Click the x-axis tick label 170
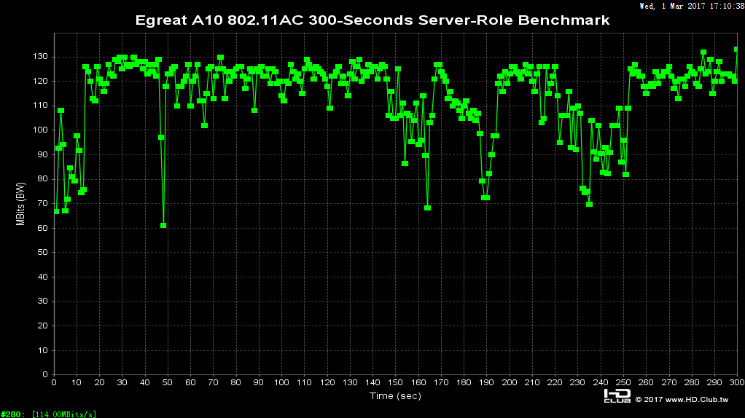Screen dimensions: 745x418 click(441, 382)
